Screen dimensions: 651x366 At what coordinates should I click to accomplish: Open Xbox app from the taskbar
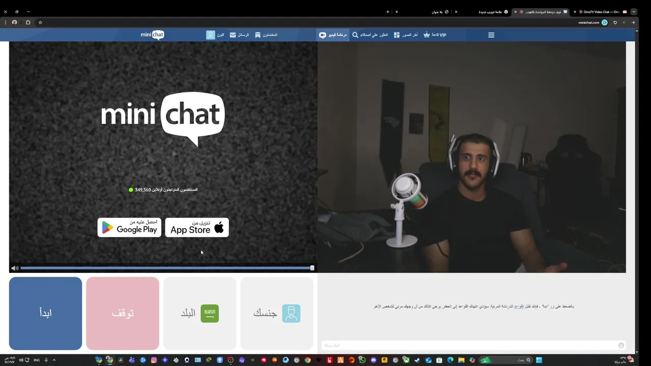(406, 360)
